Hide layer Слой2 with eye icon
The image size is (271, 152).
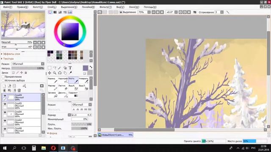click(x=5, y=120)
